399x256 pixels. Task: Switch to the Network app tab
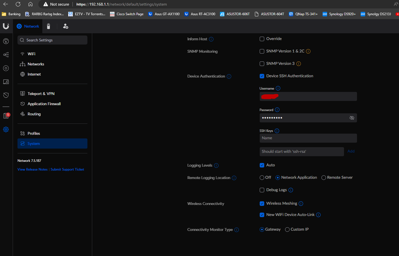(28, 26)
